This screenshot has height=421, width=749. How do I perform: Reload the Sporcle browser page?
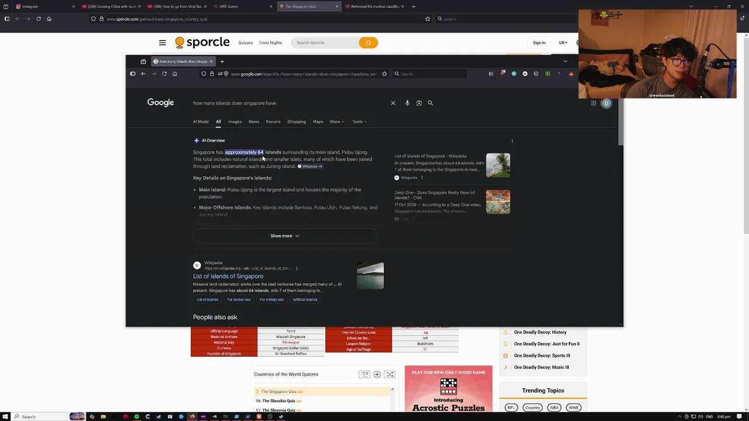[x=39, y=19]
